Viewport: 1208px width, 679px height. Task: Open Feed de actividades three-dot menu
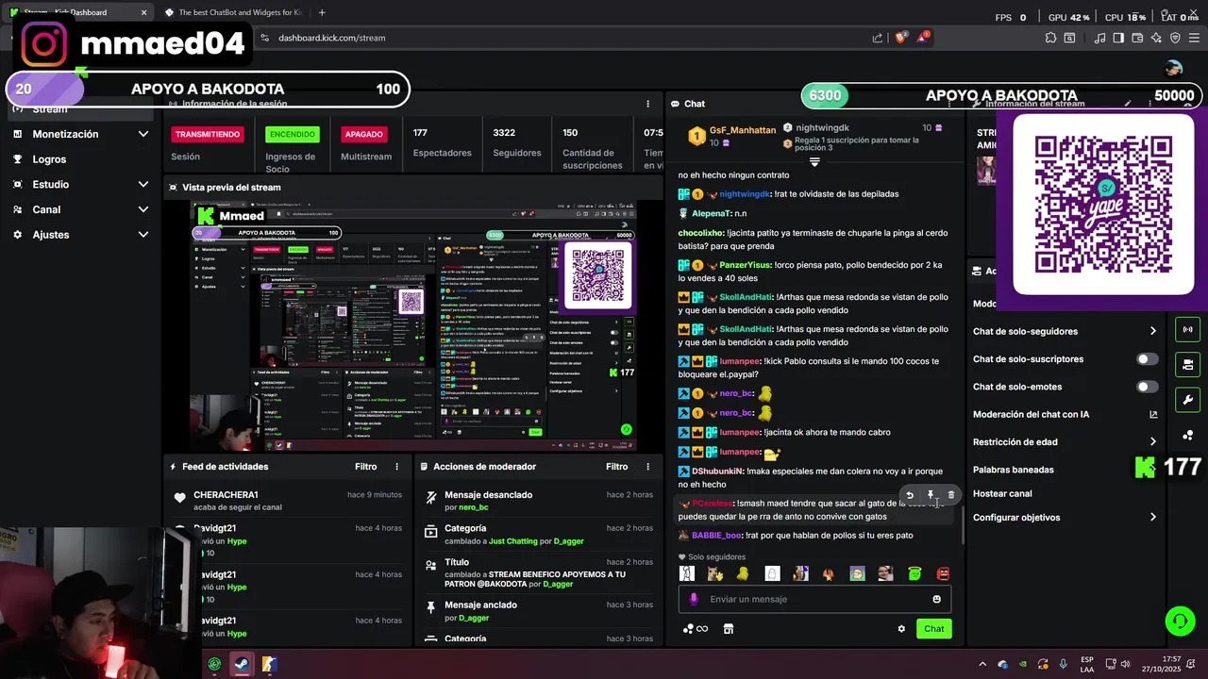coord(396,467)
